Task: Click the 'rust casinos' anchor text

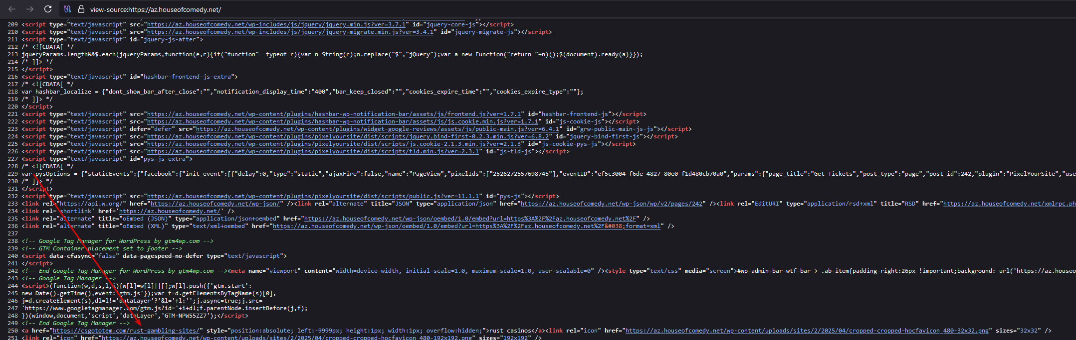Action: pos(510,331)
